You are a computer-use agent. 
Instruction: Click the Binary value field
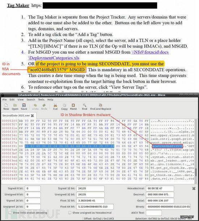[168, 207]
